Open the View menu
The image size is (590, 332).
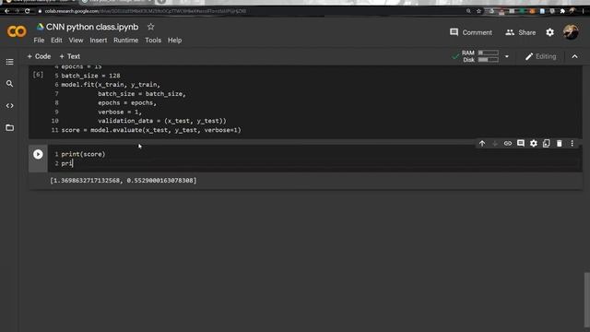tap(76, 41)
